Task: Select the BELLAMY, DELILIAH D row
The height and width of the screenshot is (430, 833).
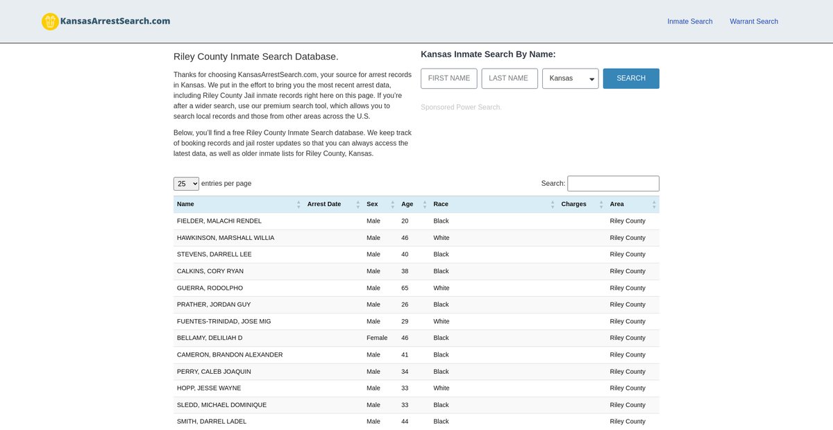Action: click(210, 338)
